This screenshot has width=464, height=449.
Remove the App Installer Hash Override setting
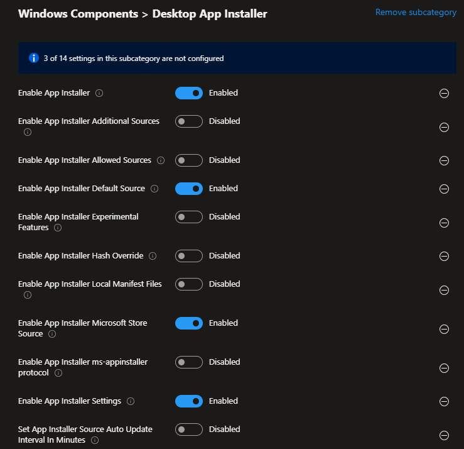444,256
